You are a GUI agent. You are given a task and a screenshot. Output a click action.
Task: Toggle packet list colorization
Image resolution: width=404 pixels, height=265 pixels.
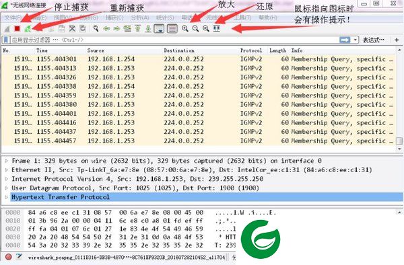coord(172,28)
